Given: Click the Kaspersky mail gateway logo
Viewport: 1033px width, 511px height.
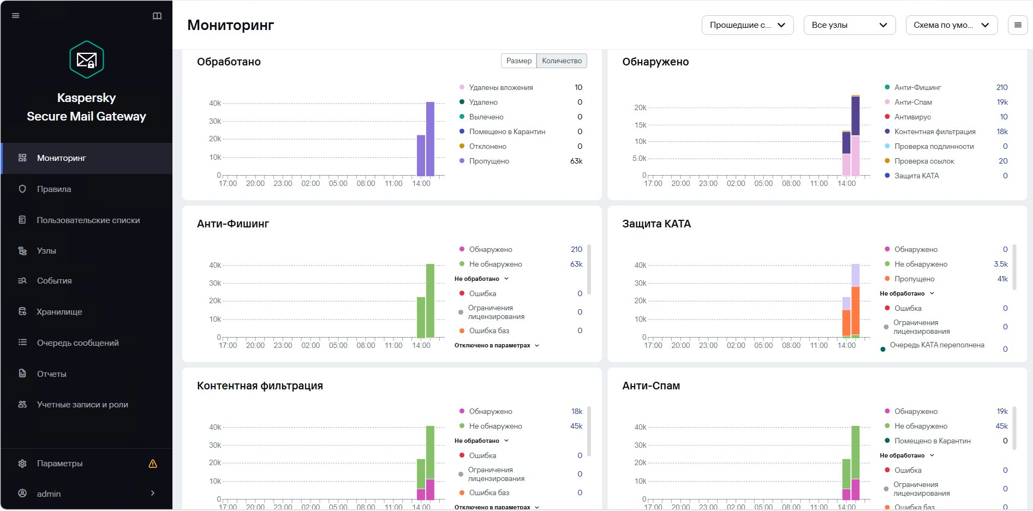Looking at the screenshot, I should click(x=87, y=59).
